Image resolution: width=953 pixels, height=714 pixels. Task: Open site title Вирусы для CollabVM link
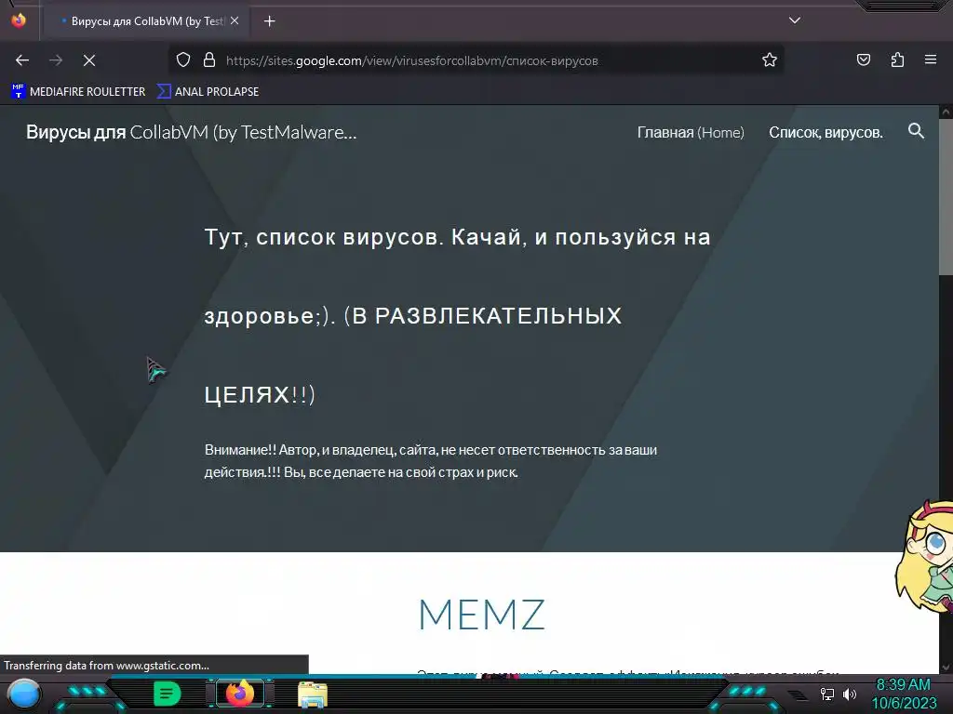192,132
